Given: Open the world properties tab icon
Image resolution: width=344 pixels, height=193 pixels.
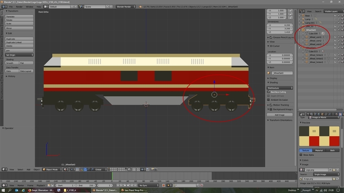Looking at the screenshot, I should [x=319, y=114].
